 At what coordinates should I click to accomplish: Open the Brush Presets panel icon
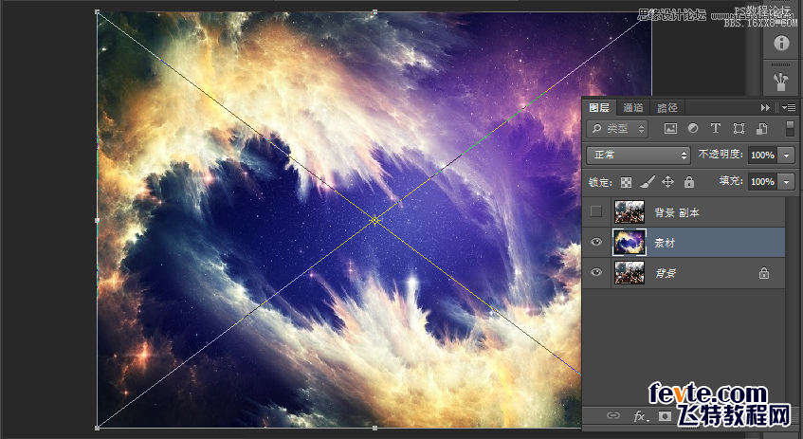781,80
